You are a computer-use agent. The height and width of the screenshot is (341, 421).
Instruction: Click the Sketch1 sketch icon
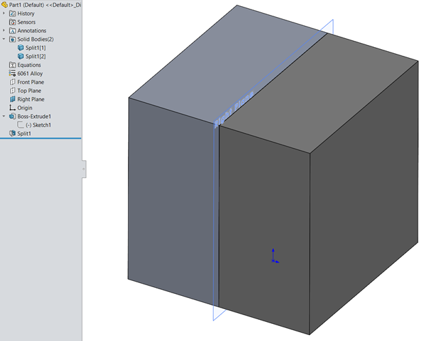(x=20, y=125)
